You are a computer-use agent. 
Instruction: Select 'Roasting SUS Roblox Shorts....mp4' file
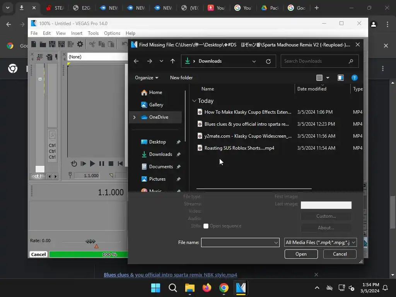coord(239,148)
